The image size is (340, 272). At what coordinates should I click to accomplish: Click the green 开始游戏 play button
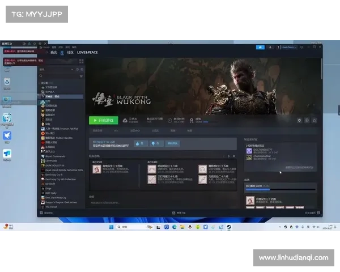[x=103, y=120]
